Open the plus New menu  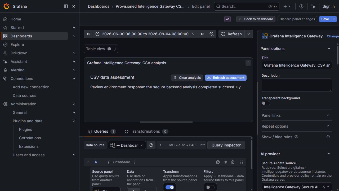click(x=287, y=6)
